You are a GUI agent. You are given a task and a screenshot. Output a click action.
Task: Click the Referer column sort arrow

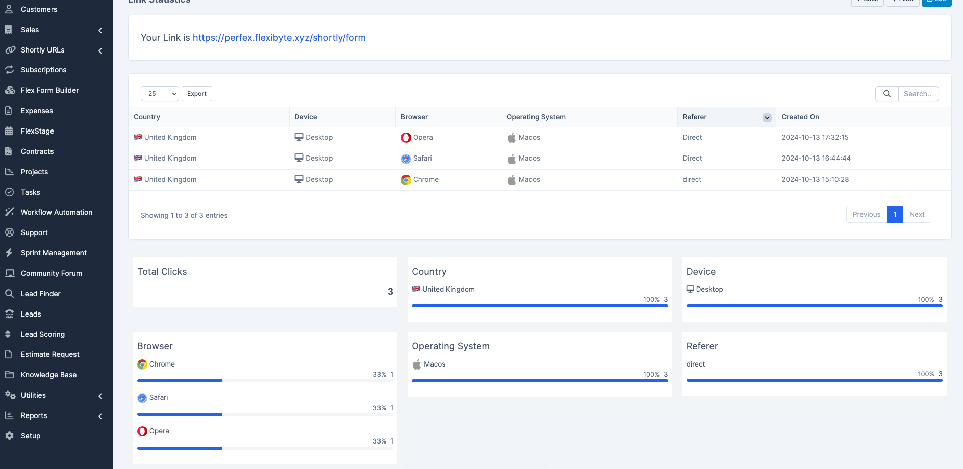[767, 118]
